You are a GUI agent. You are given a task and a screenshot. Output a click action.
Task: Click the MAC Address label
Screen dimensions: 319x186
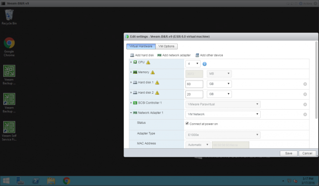pos(146,143)
